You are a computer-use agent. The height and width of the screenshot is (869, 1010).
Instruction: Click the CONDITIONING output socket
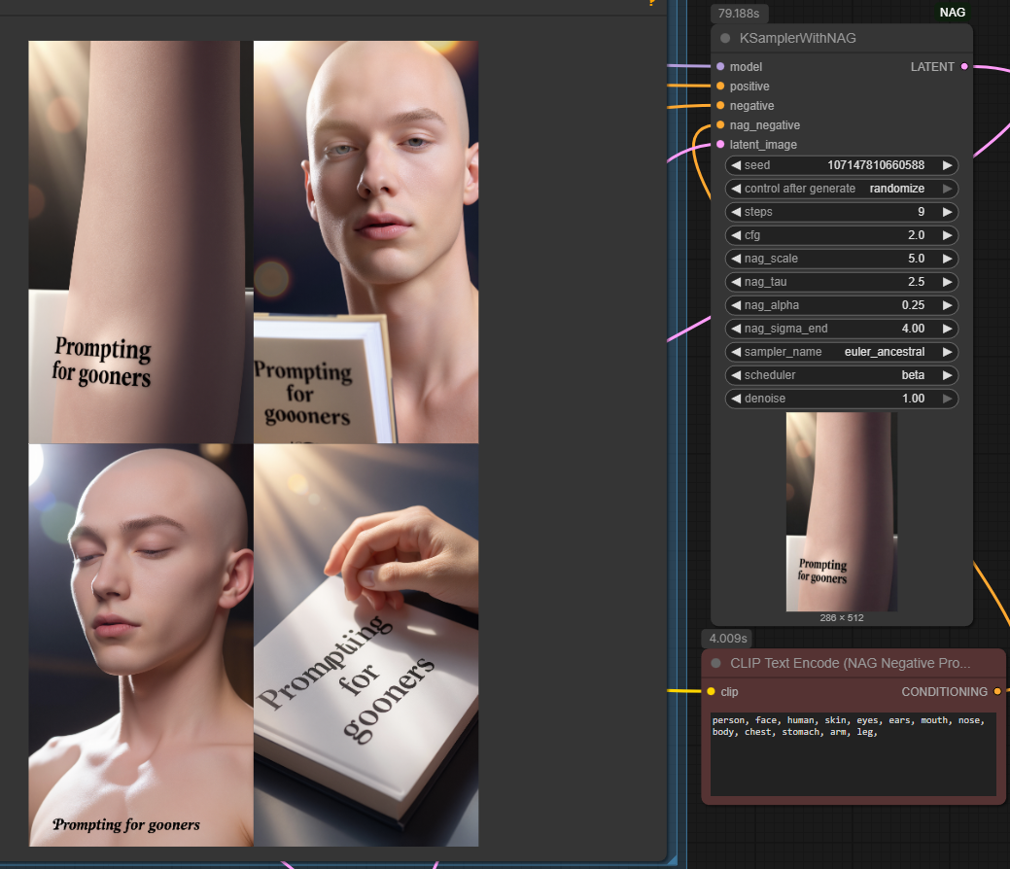coord(997,691)
